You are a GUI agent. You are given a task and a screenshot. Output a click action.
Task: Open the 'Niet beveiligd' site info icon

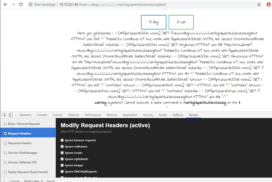click(x=31, y=5)
